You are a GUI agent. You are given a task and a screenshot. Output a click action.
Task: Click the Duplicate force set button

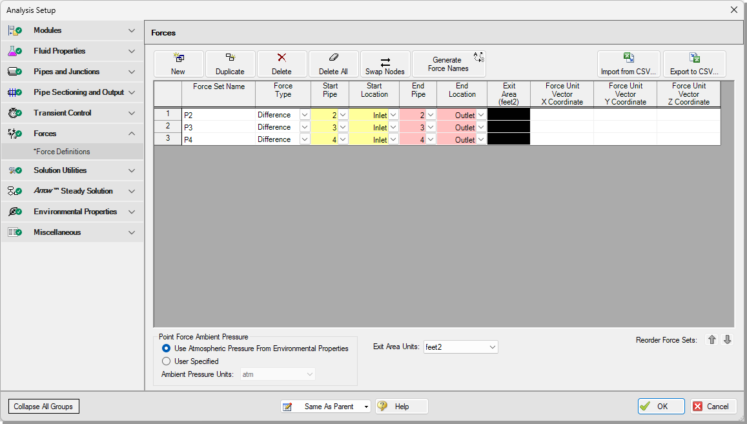pos(230,64)
